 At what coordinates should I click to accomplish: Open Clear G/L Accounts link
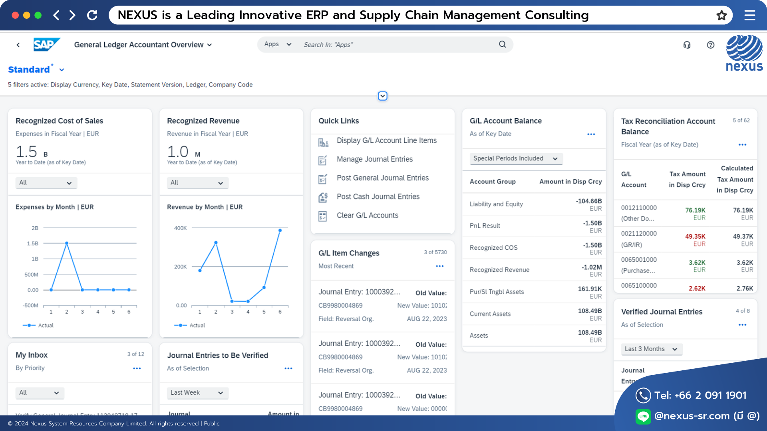coord(368,215)
